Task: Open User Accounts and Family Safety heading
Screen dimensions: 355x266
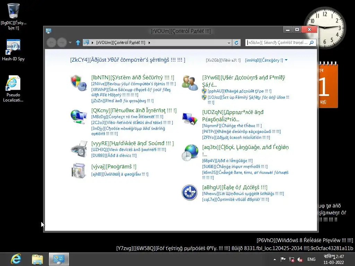Action: pos(244,81)
